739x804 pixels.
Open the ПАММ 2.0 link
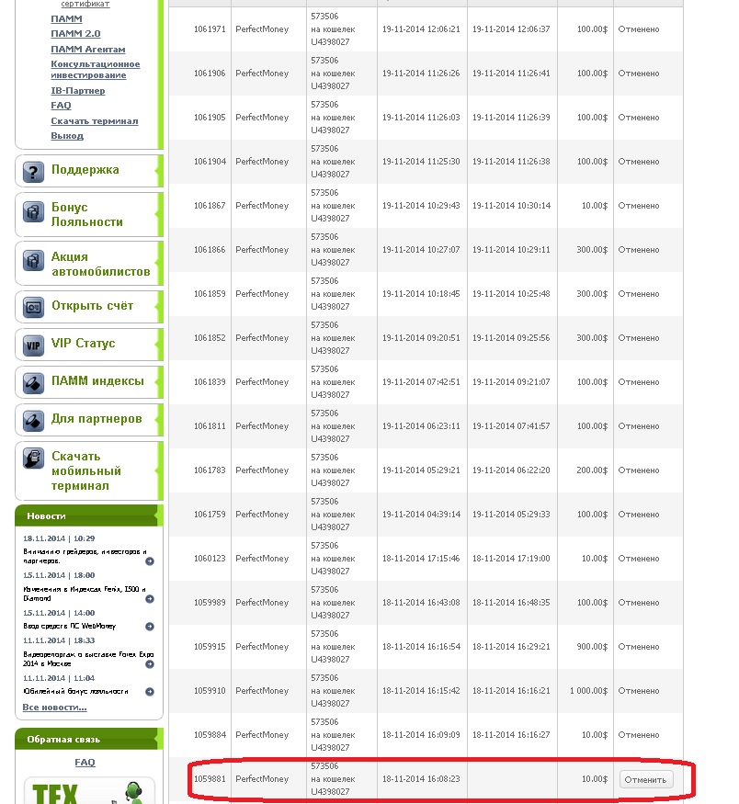pyautogui.click(x=75, y=34)
